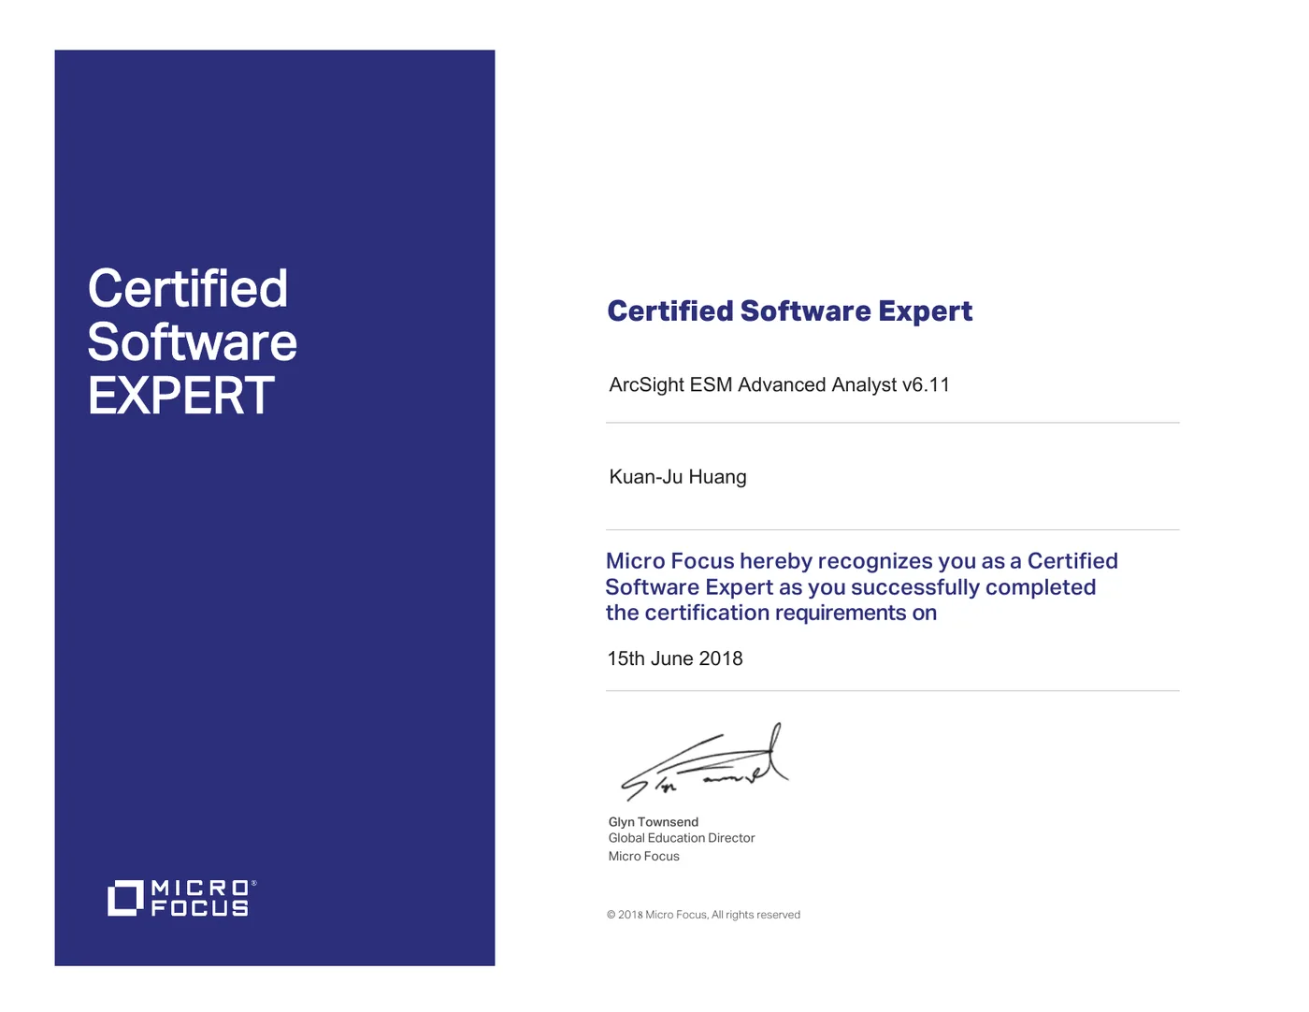
Task: Click the 'Certified Software EXPERT' panel title
Action: click(193, 342)
